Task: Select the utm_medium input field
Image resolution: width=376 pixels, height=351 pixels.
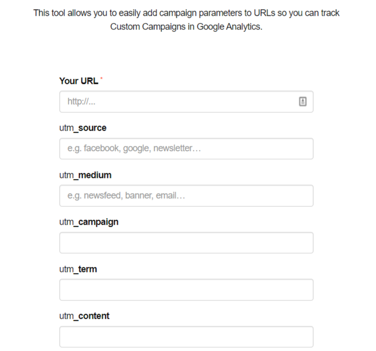Action: [186, 196]
